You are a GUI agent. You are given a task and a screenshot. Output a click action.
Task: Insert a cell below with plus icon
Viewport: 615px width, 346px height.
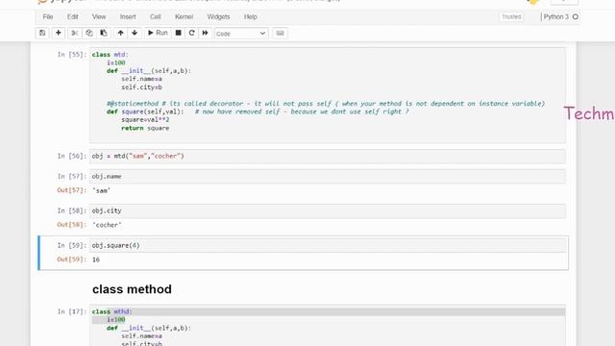[x=58, y=33]
